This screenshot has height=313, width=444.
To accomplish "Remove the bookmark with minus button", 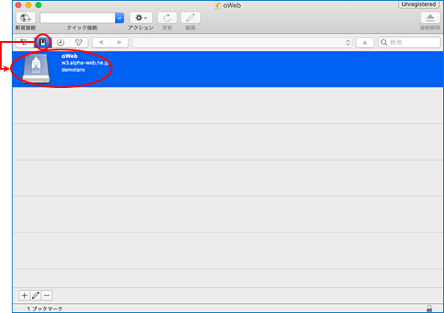I will 47,295.
